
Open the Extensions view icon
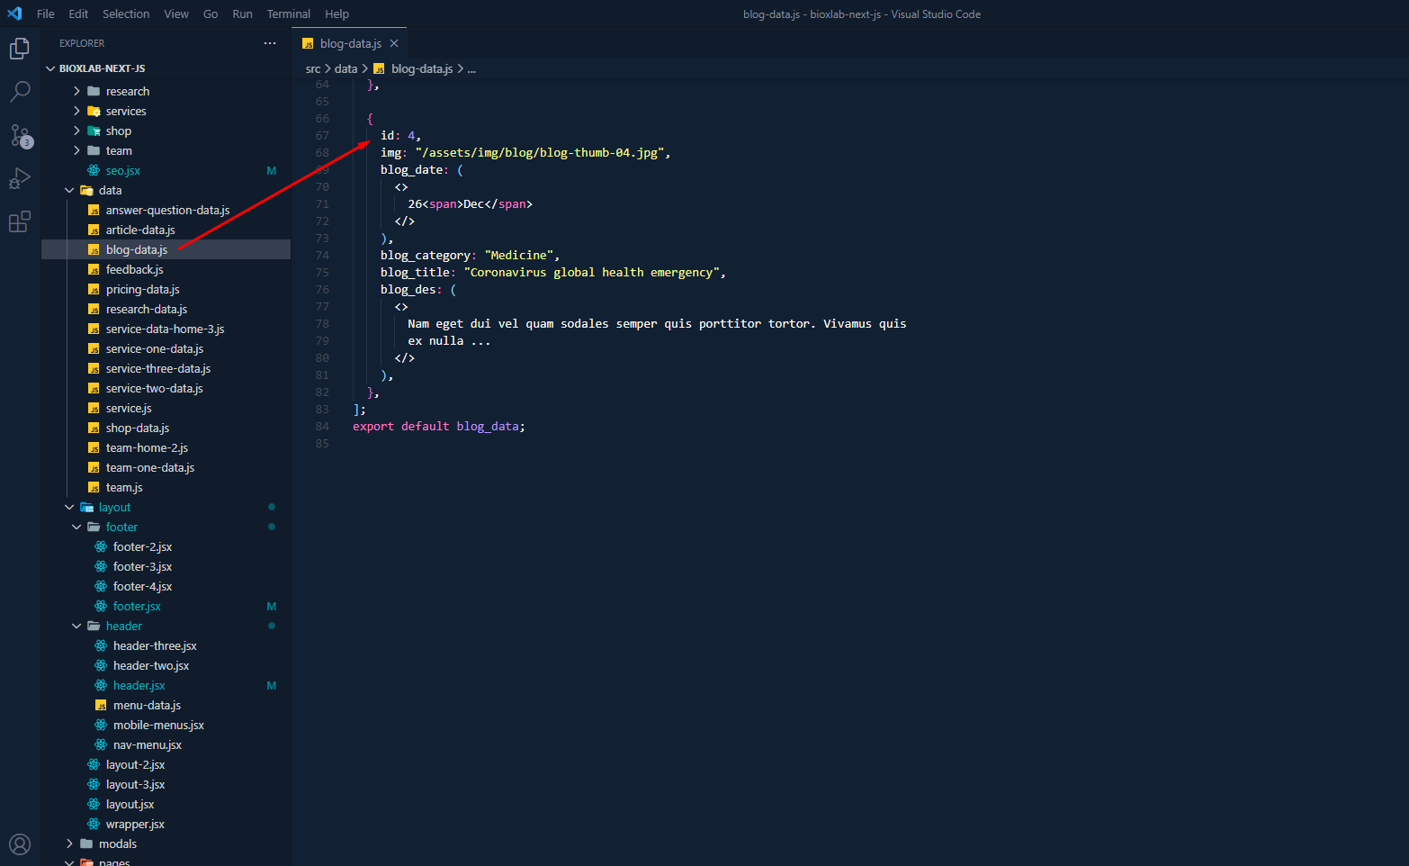point(20,221)
